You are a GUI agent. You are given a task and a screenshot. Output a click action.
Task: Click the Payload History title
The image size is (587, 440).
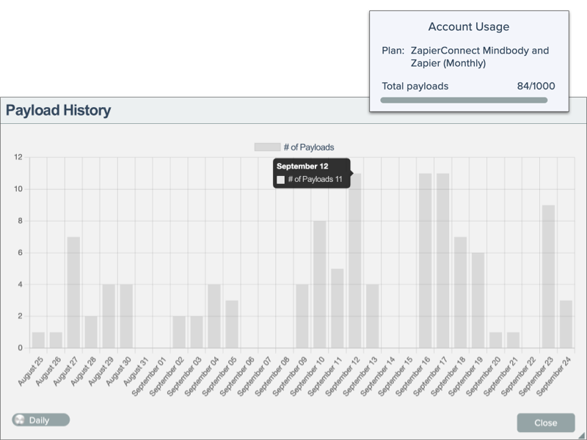(59, 111)
